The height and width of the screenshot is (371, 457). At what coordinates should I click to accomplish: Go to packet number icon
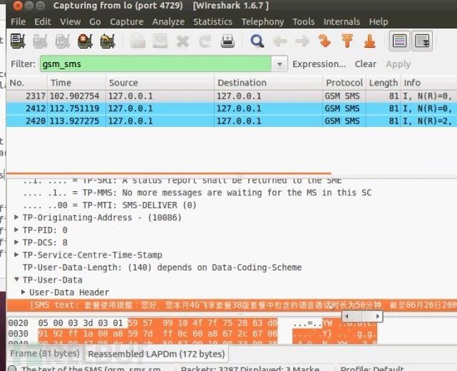point(324,41)
